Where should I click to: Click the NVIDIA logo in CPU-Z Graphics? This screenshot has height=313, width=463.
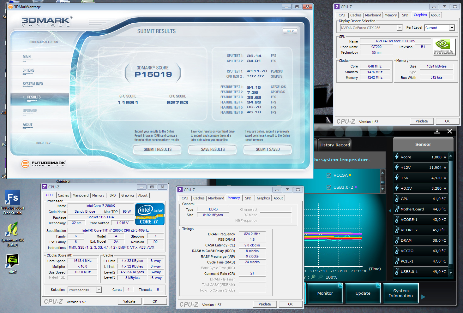444,47
